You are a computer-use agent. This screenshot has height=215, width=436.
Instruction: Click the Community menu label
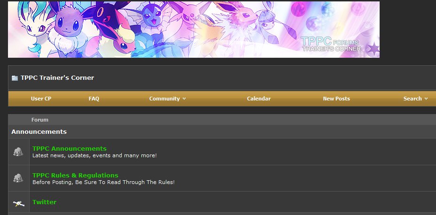164,99
